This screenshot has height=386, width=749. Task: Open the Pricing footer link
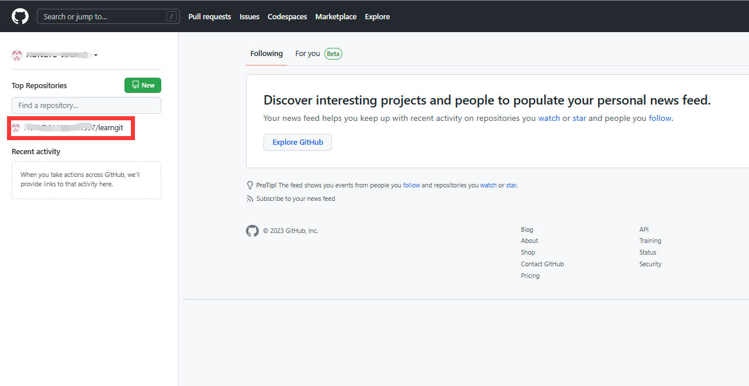point(530,276)
